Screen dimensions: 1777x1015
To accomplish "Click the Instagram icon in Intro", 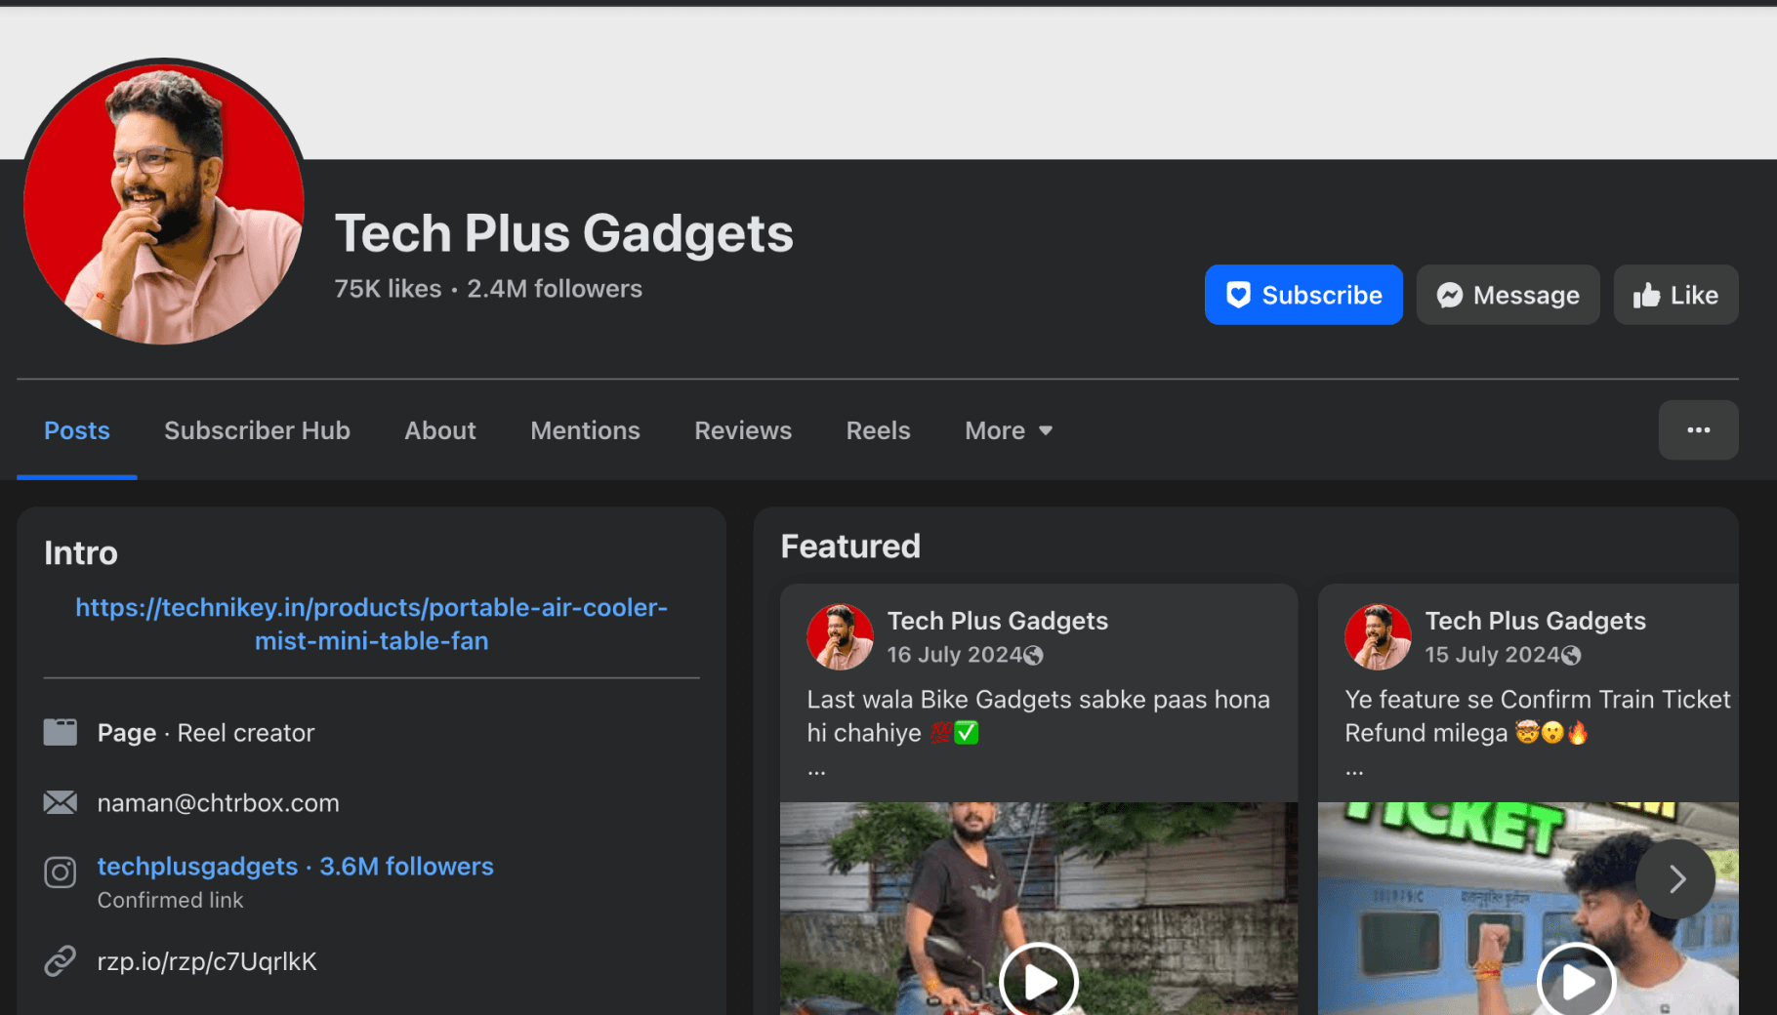I will (x=61, y=872).
